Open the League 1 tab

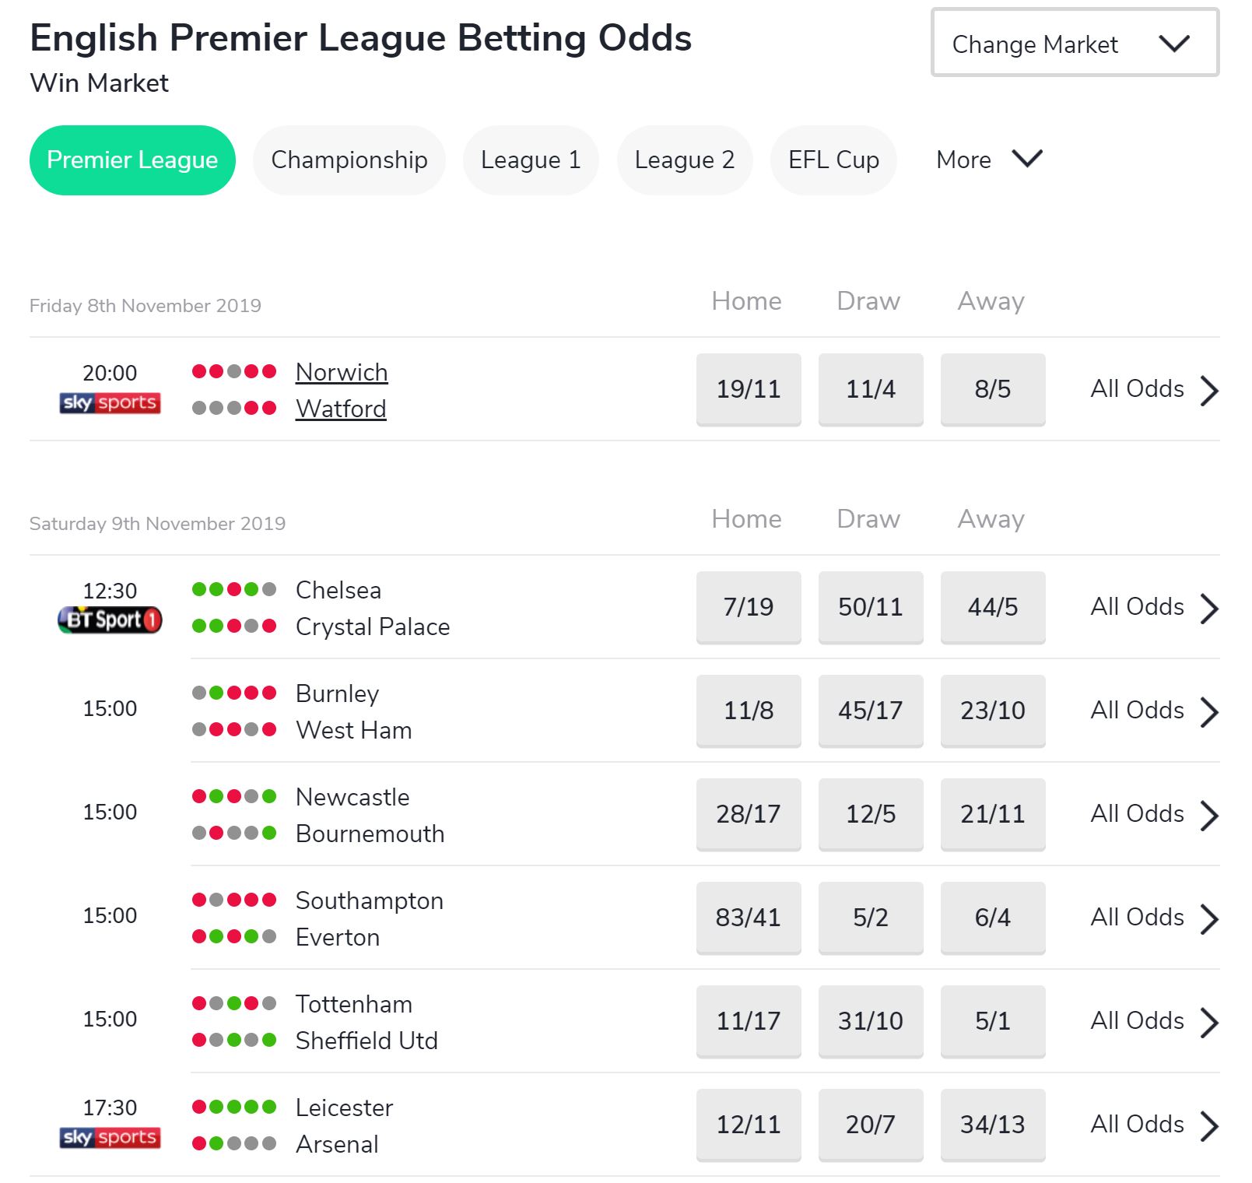coord(530,160)
